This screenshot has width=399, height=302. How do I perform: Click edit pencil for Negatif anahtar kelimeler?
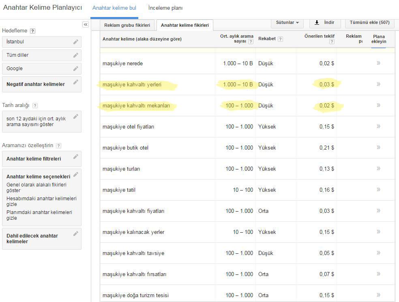[x=75, y=82]
